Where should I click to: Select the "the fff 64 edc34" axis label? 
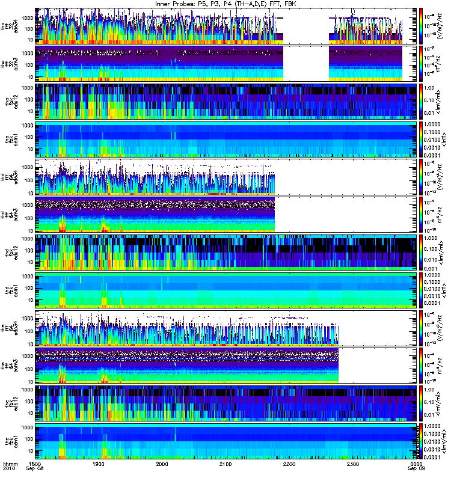9,328
